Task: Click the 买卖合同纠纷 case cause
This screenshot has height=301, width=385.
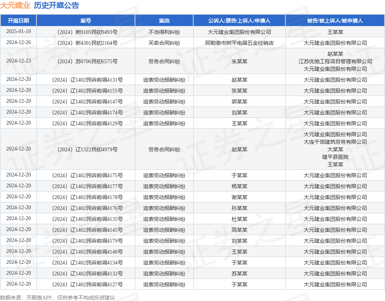Action: click(164, 43)
